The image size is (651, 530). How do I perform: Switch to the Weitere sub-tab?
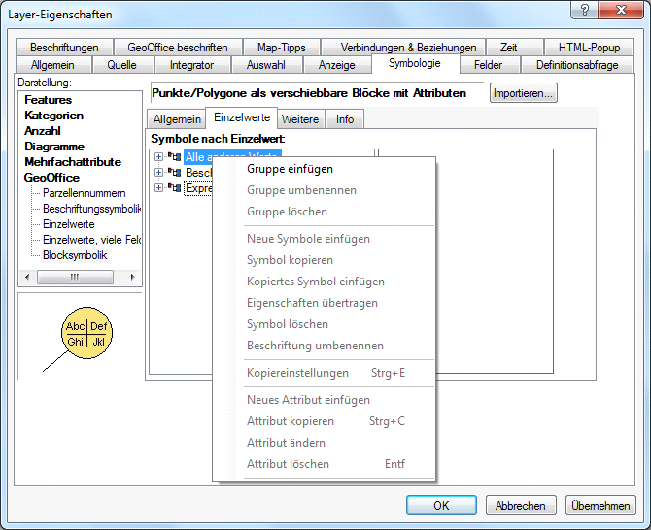299,119
